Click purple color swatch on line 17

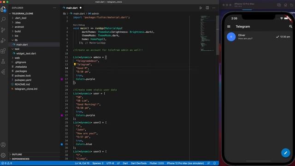click(62, 79)
